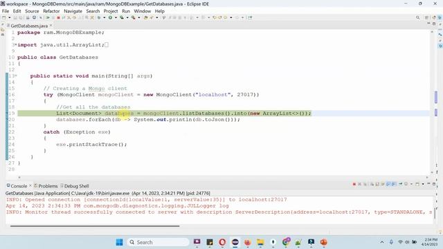
Task: Show hidden system tray icons chevron
Action: click(382, 242)
